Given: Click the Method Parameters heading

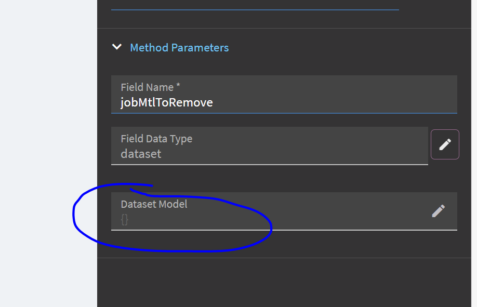Looking at the screenshot, I should point(179,48).
